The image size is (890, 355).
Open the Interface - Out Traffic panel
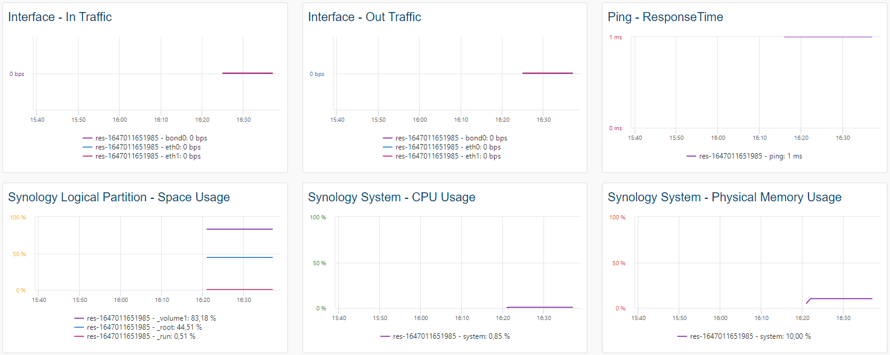(x=364, y=17)
